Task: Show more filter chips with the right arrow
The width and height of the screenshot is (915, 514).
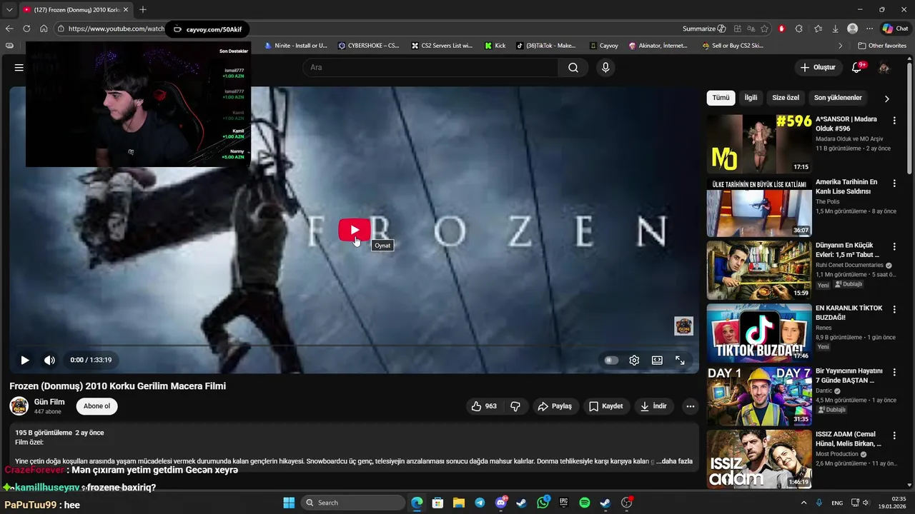Action: [x=887, y=99]
